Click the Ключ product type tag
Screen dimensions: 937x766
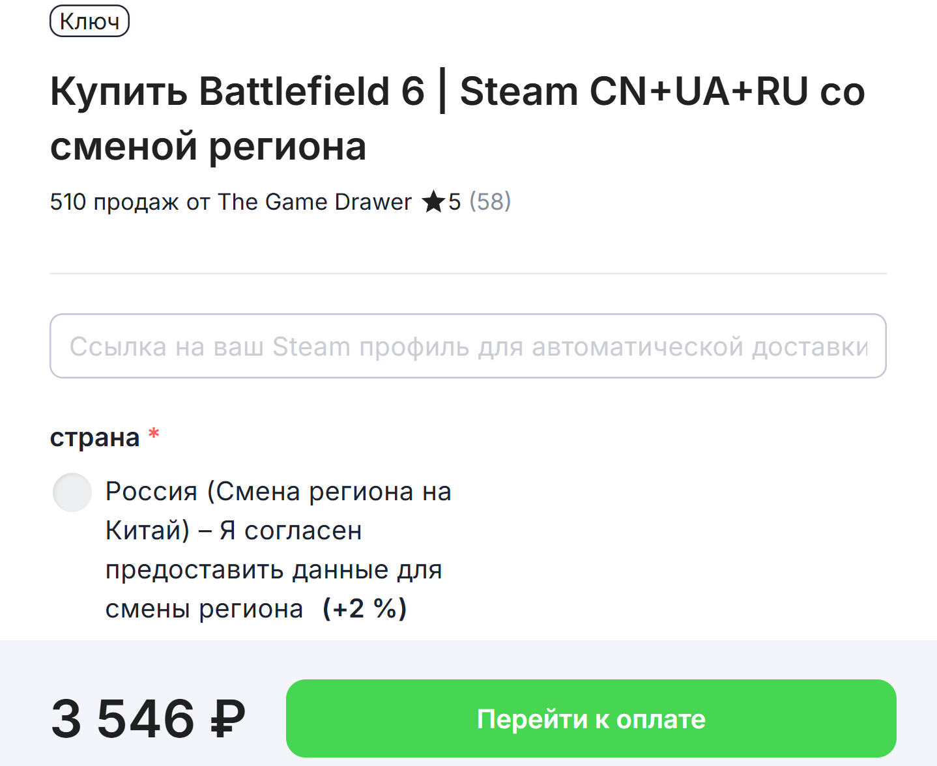[89, 21]
